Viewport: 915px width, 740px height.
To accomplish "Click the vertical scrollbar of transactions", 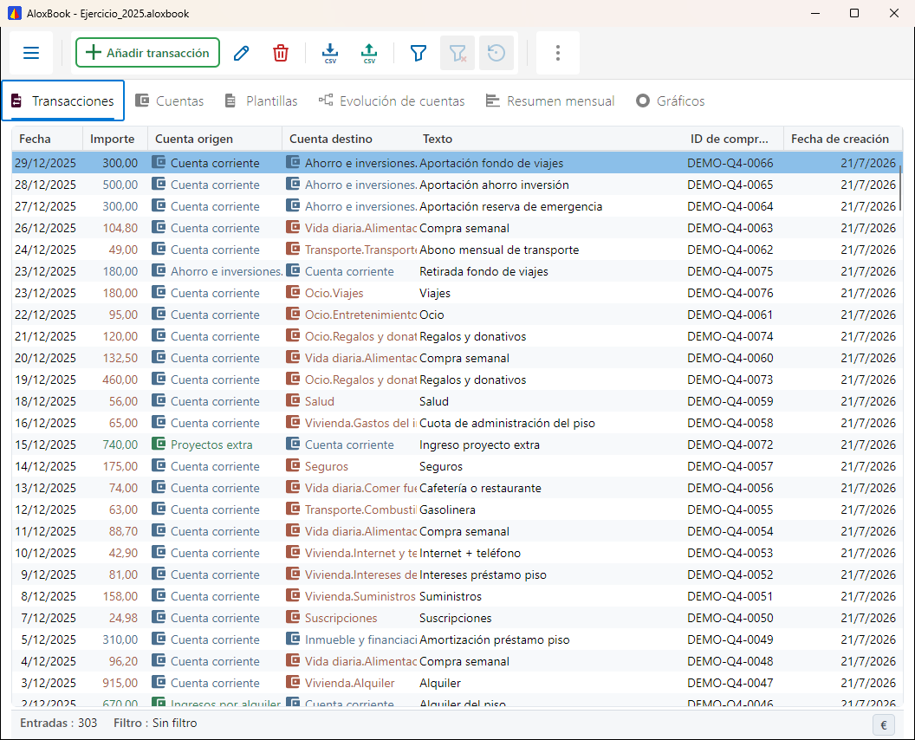I will (x=900, y=187).
